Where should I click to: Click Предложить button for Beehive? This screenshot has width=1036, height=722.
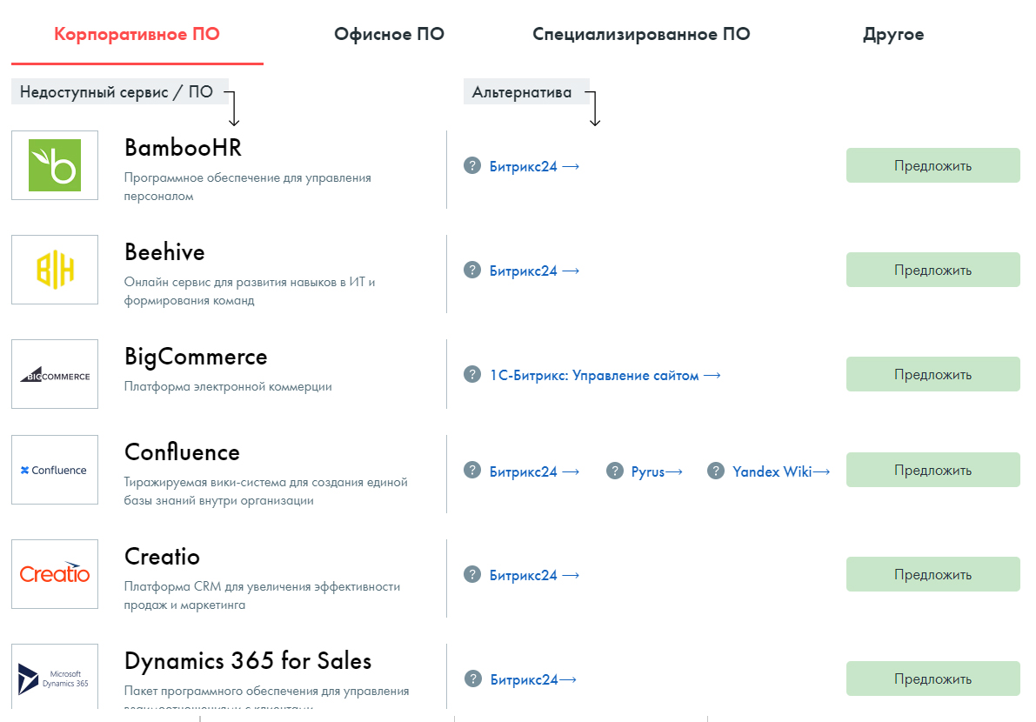point(933,270)
